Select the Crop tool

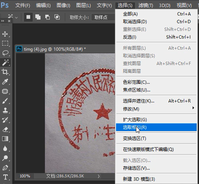(5, 72)
